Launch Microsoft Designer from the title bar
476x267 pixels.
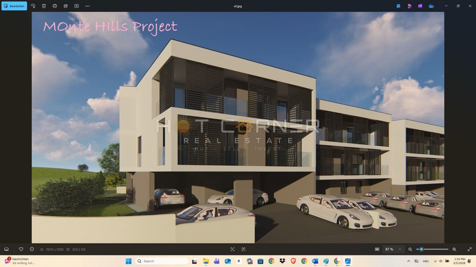pyautogui.click(x=409, y=6)
